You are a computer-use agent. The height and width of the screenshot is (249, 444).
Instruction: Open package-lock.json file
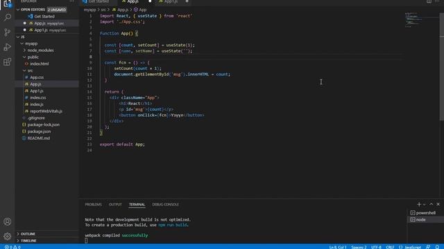(x=43, y=124)
